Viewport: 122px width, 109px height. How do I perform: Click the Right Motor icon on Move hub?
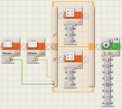(107, 66)
